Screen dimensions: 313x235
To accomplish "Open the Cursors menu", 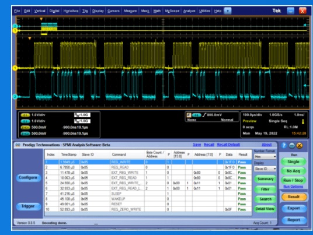I will (x=113, y=11).
